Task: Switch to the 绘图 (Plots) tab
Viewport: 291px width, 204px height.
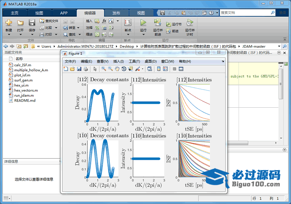Action: tap(39, 13)
